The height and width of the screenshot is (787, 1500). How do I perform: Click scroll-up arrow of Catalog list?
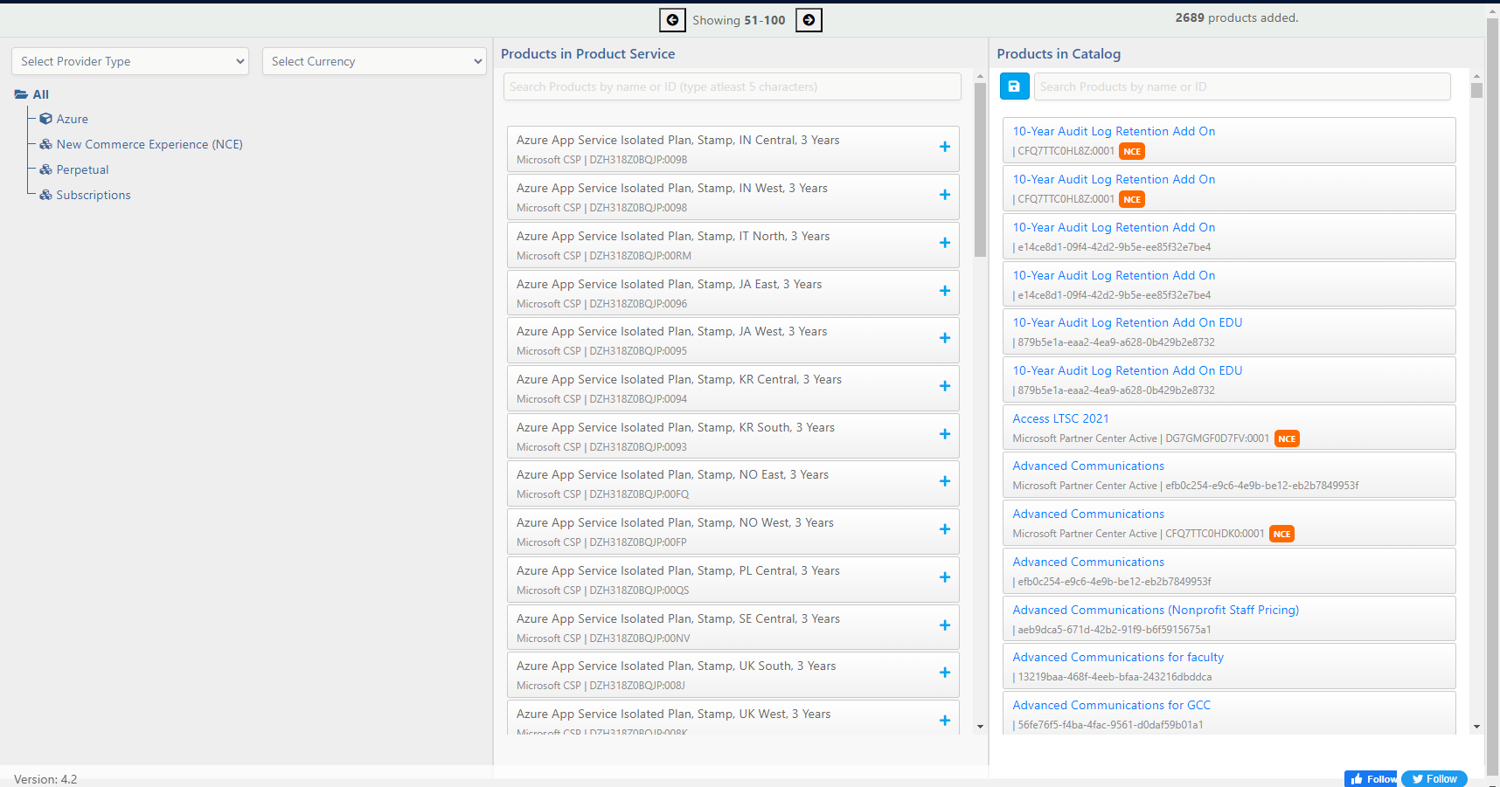pyautogui.click(x=1476, y=77)
